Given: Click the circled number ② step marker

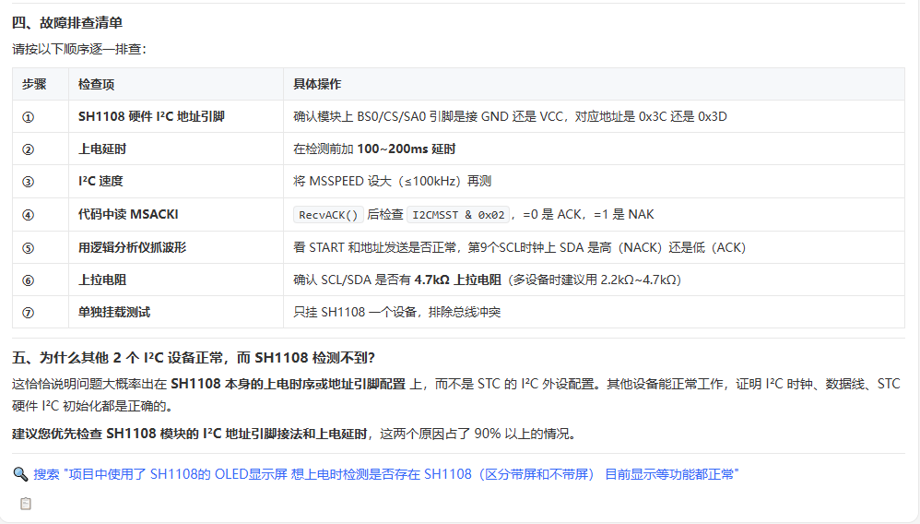Looking at the screenshot, I should click(28, 149).
